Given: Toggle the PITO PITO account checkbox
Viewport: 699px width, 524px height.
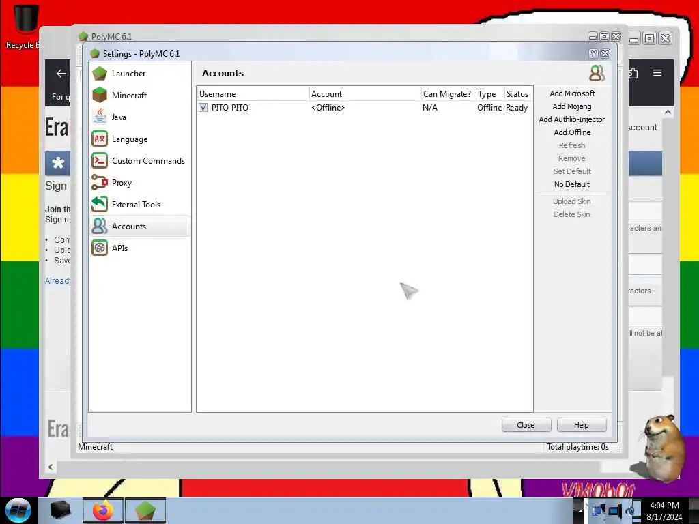Looking at the screenshot, I should (203, 107).
